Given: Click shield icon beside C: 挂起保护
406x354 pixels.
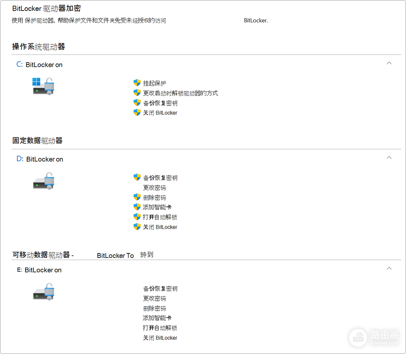Looking at the screenshot, I should point(137,83).
